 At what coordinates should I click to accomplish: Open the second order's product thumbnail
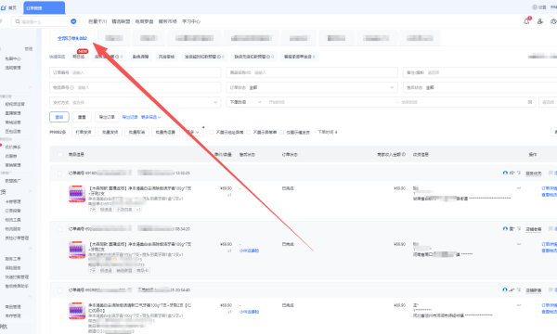pos(77,250)
